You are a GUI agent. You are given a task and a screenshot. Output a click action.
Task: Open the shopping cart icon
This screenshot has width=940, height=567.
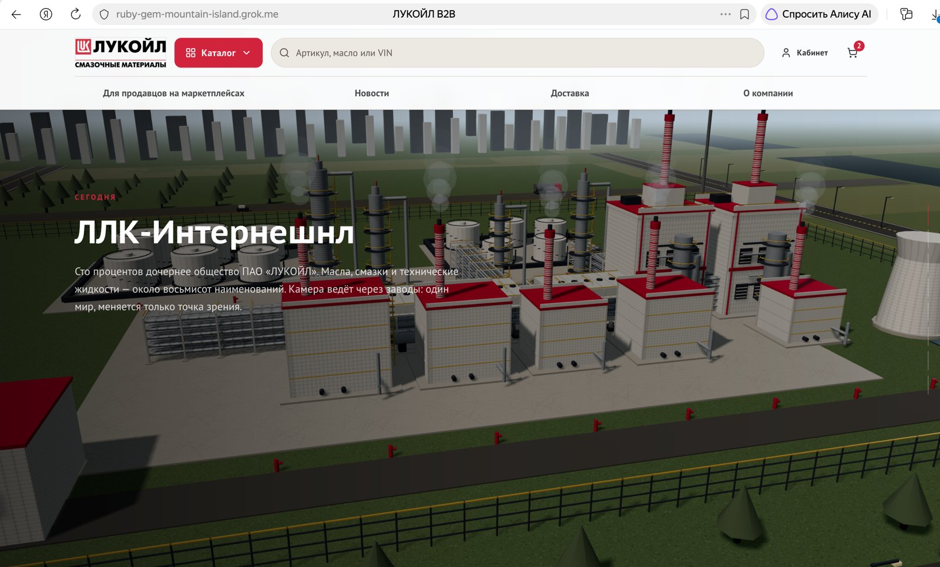(852, 53)
